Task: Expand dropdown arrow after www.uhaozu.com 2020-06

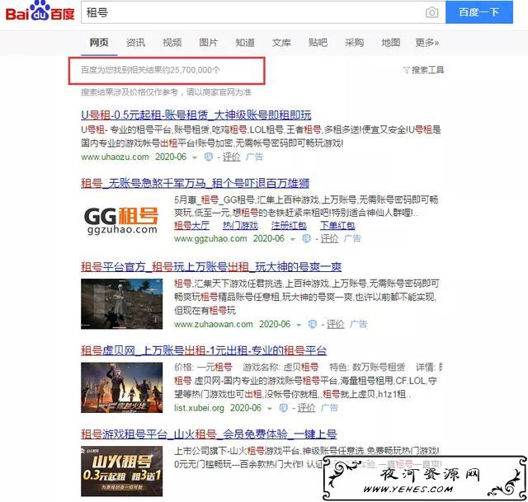Action: point(195,157)
